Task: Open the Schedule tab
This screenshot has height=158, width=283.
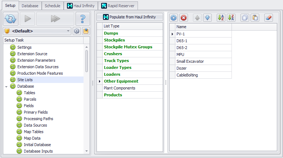Action: [x=53, y=6]
